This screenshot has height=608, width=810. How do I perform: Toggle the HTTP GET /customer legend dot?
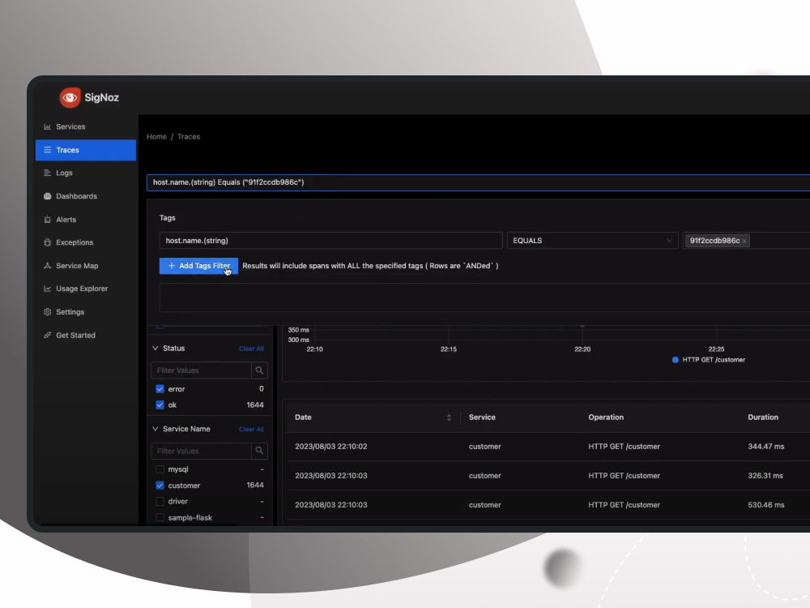[x=676, y=360]
